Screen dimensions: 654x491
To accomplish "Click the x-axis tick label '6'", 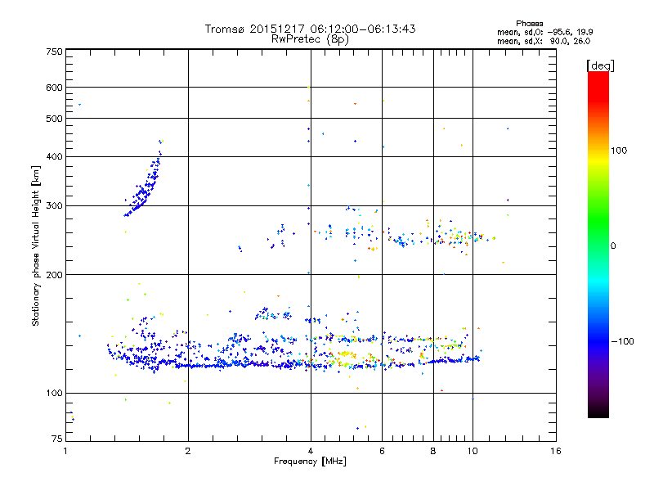I will 382,451.
